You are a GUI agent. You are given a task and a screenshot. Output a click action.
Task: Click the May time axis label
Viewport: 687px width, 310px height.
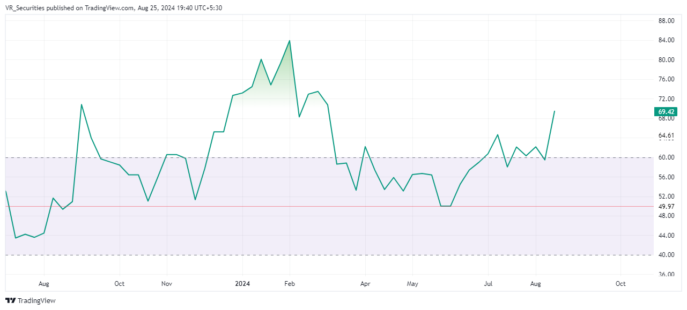tap(412, 284)
